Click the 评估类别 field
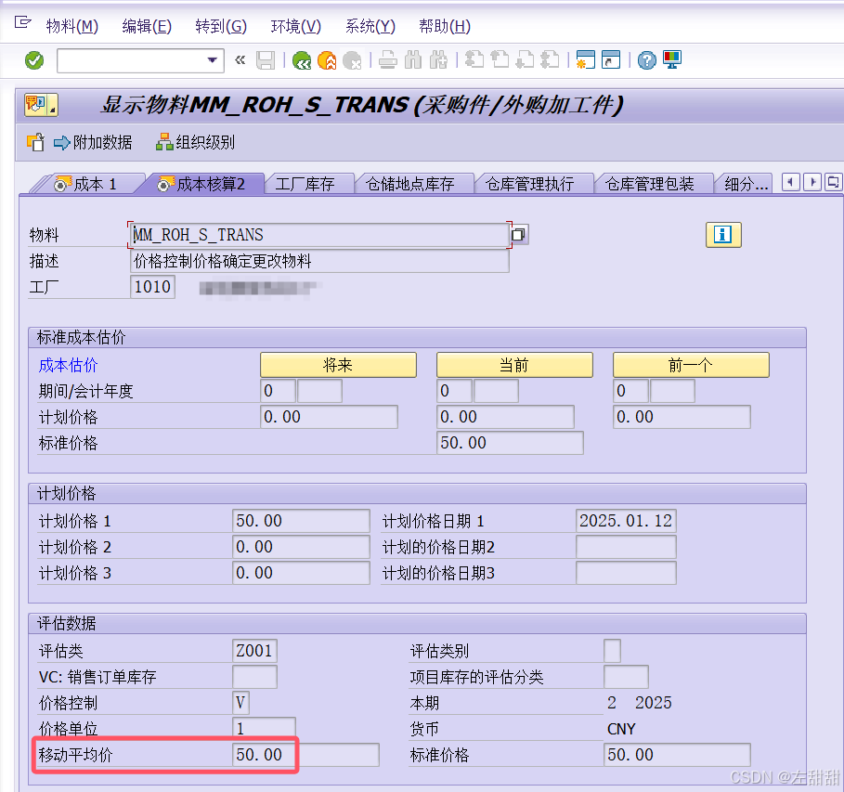The image size is (844, 792). (x=612, y=650)
